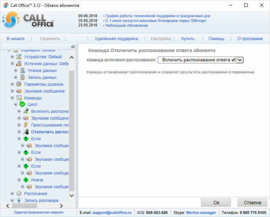Click the tree's horizontal scrollbar left arrow

click(x=8, y=206)
